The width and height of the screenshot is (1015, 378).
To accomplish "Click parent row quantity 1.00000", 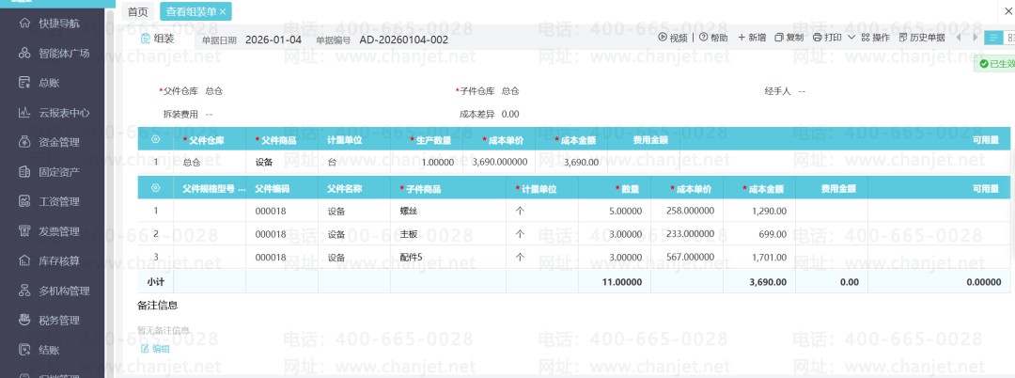I will point(428,162).
